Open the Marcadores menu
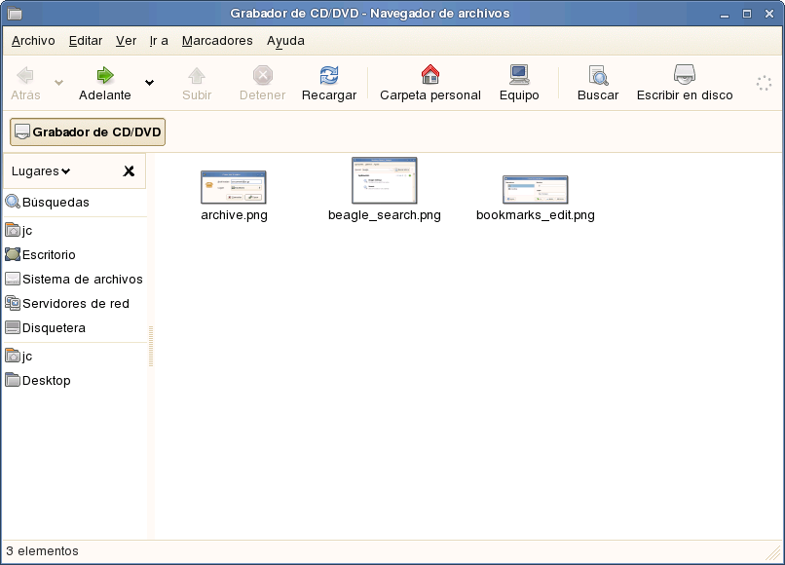 [x=217, y=41]
